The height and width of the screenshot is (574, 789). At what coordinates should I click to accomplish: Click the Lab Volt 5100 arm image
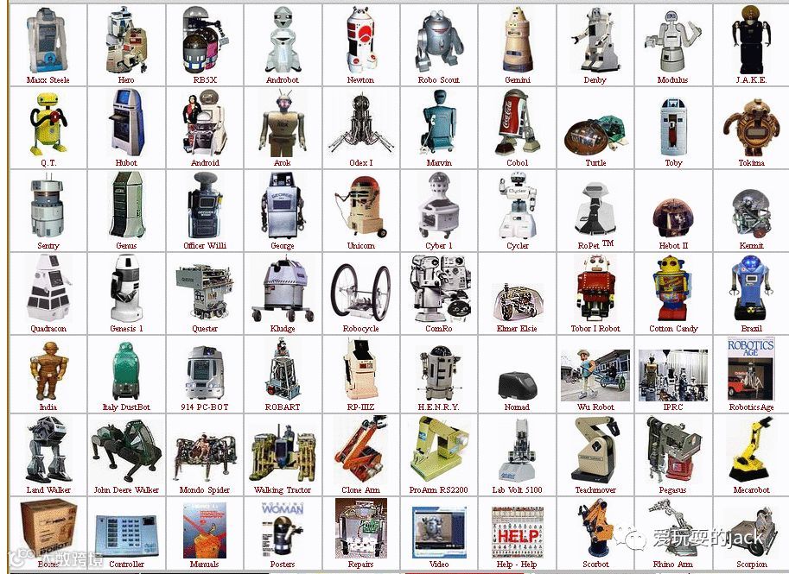(x=518, y=451)
